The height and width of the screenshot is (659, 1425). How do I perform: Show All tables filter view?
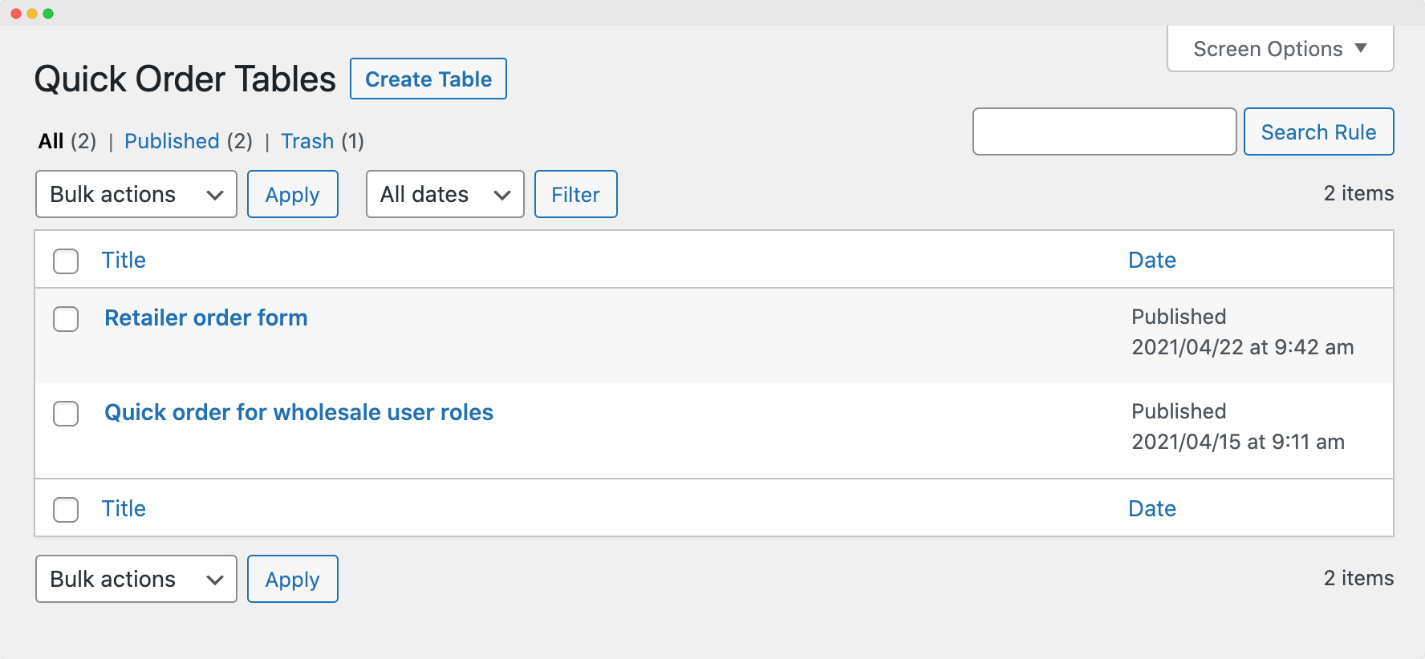(x=51, y=141)
